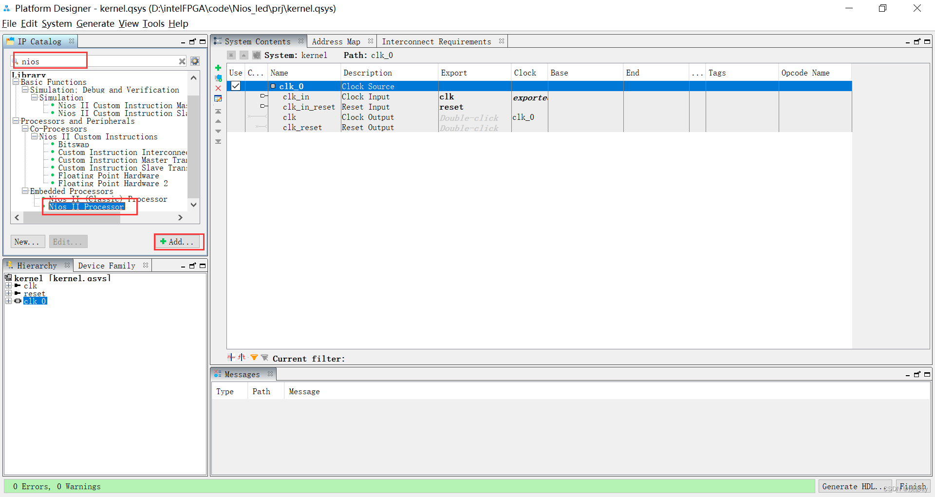This screenshot has width=935, height=497.
Task: Click the move to bottom arrow icon
Action: coord(218,141)
